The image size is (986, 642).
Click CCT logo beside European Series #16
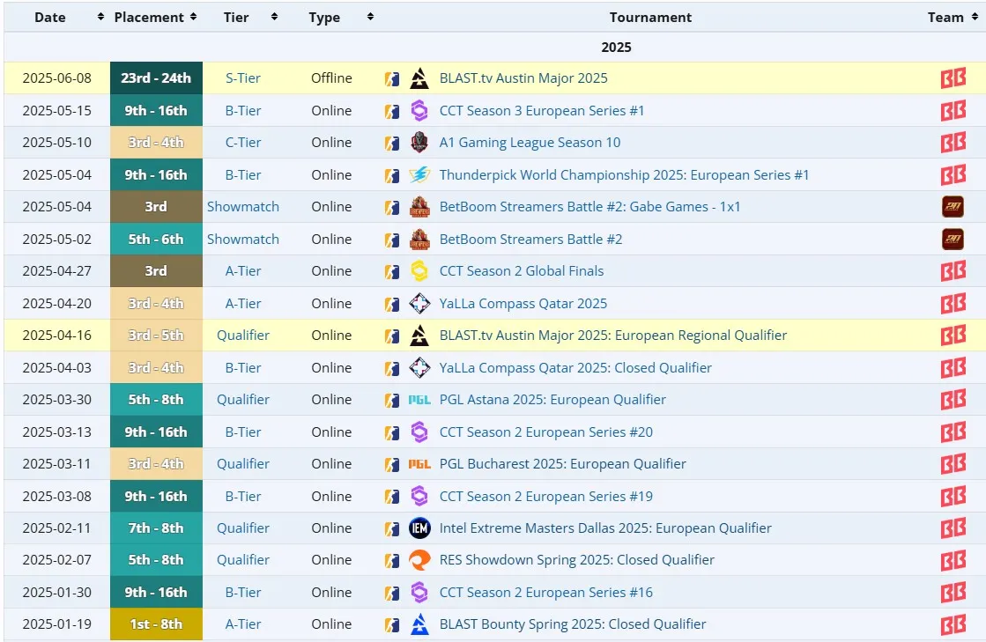click(419, 593)
